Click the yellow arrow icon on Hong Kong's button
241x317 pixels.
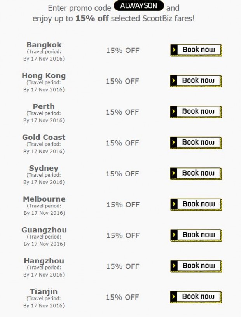173,81
